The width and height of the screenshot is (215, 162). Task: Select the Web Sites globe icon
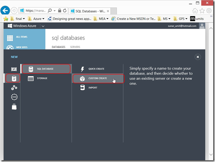[10, 47]
